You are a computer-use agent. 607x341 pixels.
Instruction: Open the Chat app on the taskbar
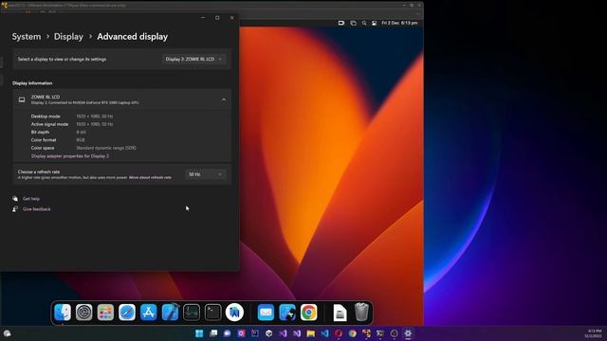tap(228, 333)
